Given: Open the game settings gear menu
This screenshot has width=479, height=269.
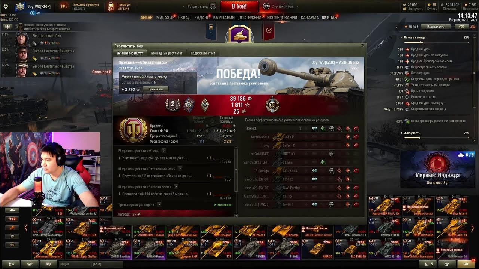Looking at the screenshot, I should pos(6,6).
